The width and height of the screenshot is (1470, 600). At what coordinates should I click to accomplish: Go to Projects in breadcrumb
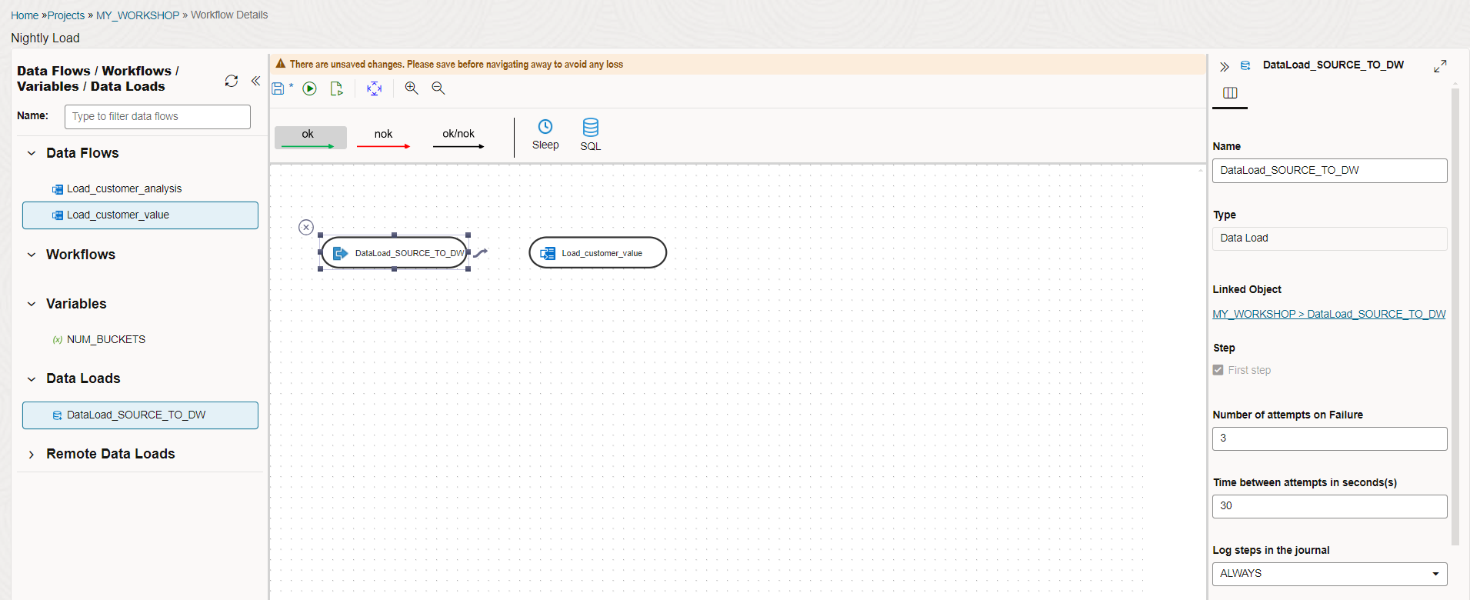tap(66, 15)
